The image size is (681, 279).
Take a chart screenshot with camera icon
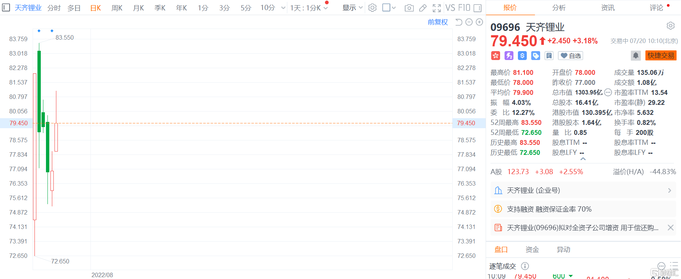tap(409, 8)
